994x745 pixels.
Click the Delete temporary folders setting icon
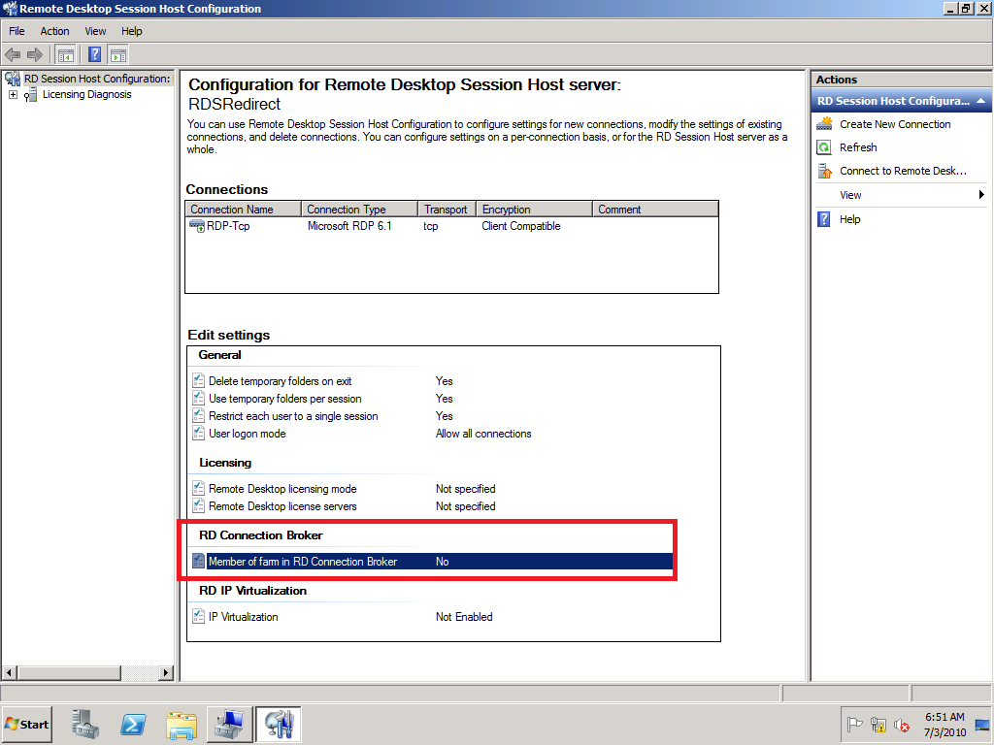tap(198, 380)
